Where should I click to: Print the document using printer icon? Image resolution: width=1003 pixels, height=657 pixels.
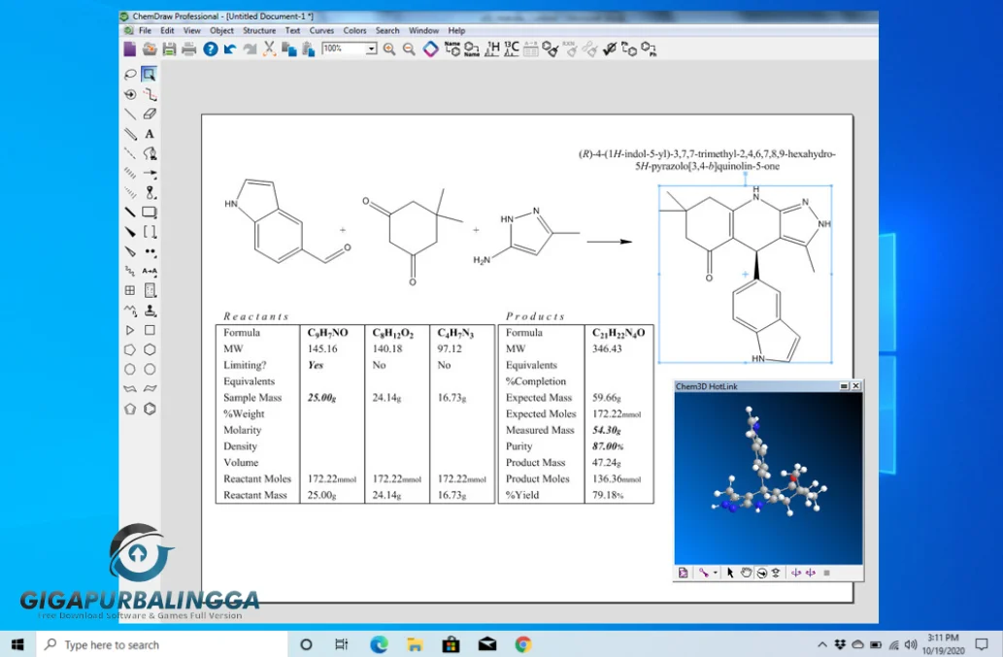[x=188, y=49]
